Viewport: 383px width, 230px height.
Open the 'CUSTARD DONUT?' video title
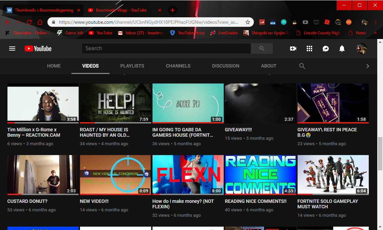[x=27, y=202]
